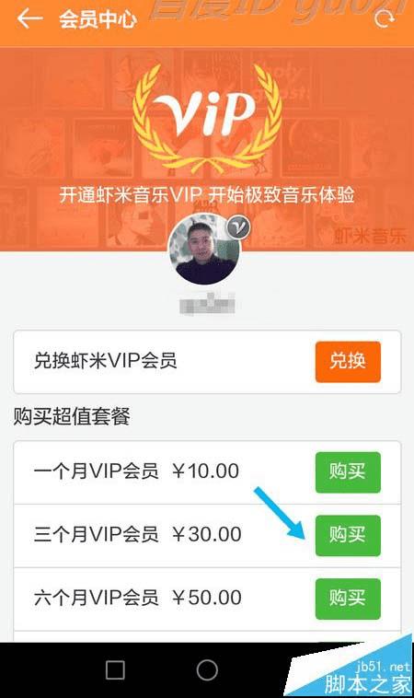Tap the VIP laurel wreath logo

click(207, 120)
